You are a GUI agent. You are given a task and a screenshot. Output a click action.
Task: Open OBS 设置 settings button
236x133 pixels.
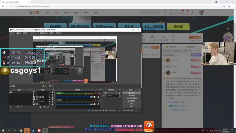tap(132, 104)
